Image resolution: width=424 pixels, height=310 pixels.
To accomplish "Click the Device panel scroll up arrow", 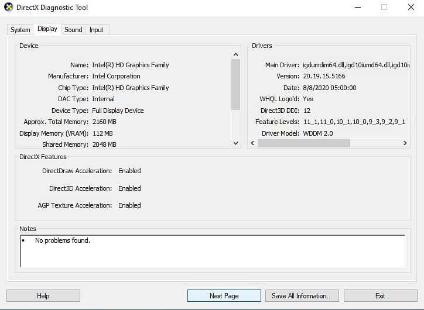I will 236,54.
